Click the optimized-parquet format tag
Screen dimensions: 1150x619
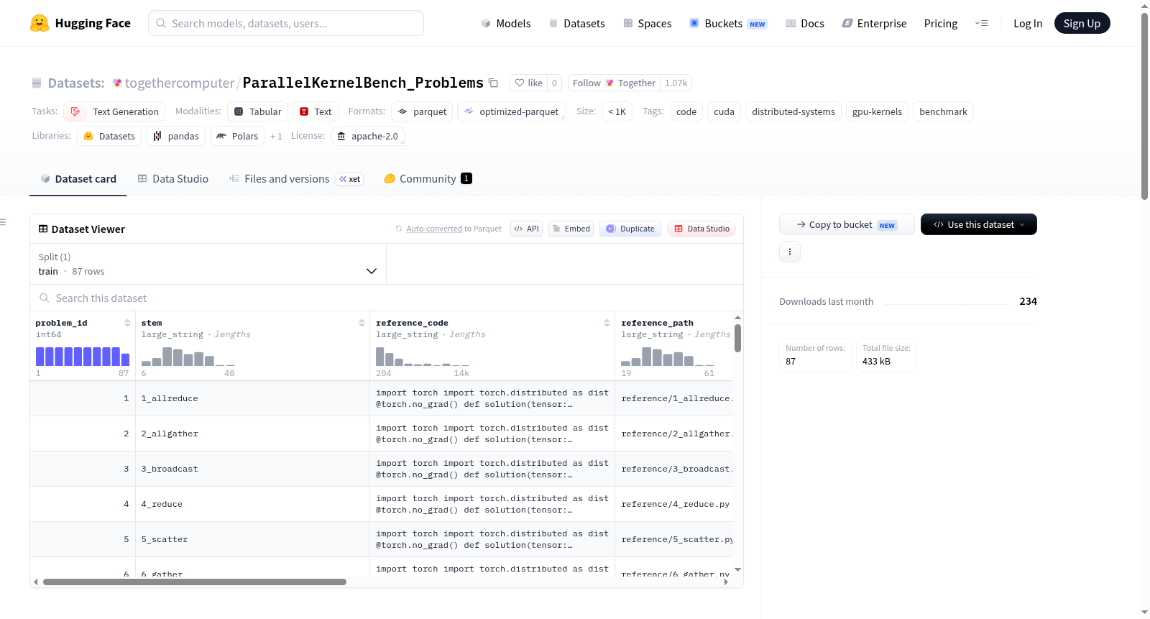point(512,111)
